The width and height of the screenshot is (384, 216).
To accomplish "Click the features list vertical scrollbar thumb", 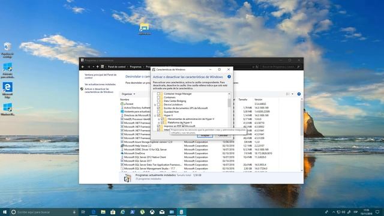I will tap(229, 103).
